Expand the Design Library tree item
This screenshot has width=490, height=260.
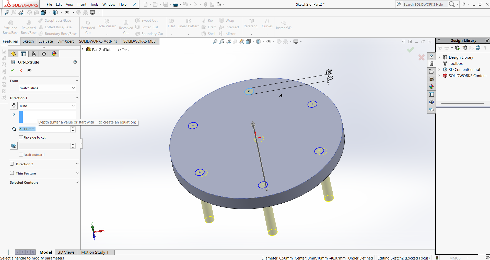[439, 57]
